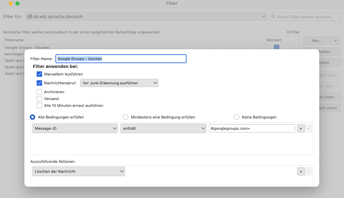344x198 pixels.
Task: Open the Filter für account dropdown
Action: (146, 16)
